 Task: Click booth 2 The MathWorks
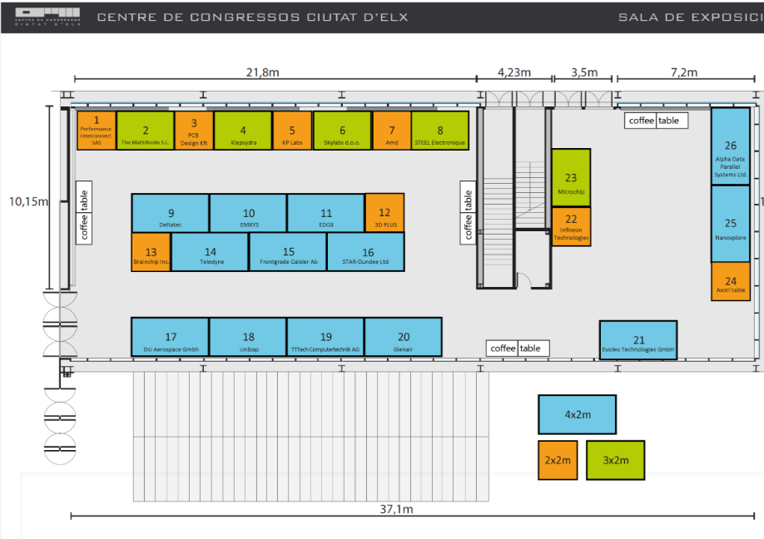point(146,131)
